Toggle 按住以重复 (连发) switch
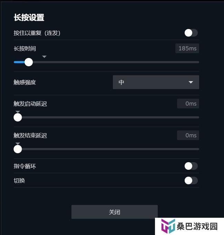 click(191, 33)
